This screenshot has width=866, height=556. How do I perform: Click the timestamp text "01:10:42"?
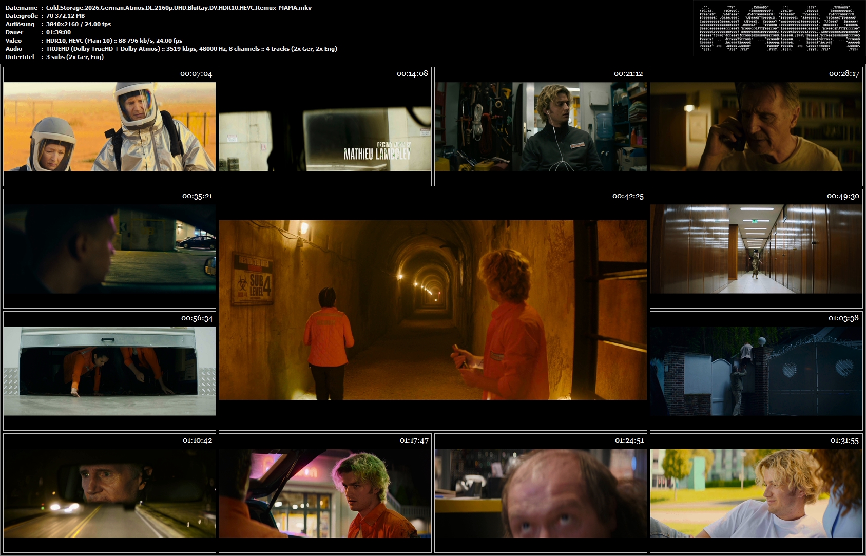point(198,440)
